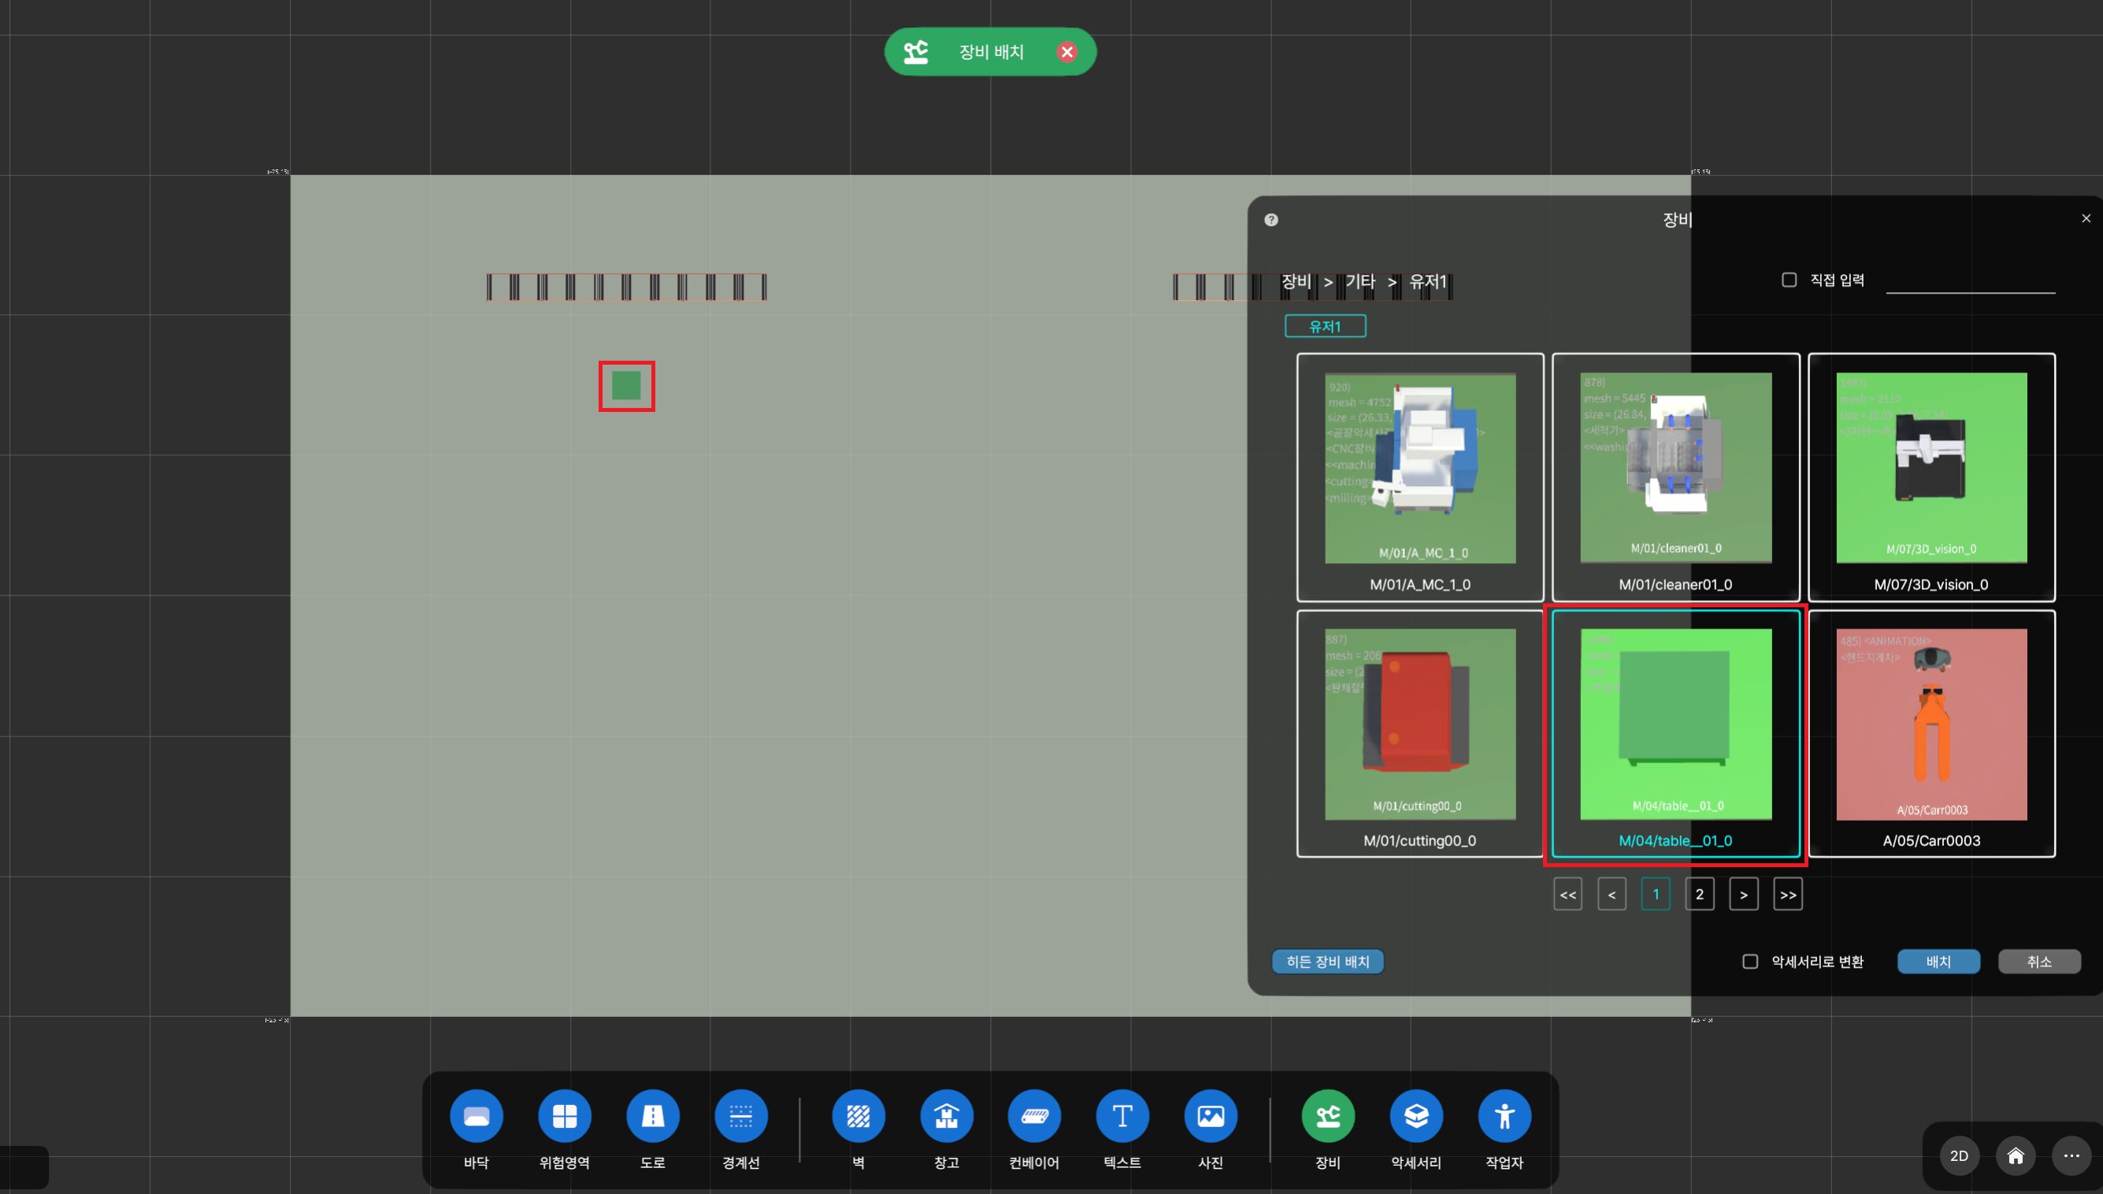Screen dimensions: 2103x1194
Task: Open the 작업자 worker tool
Action: pos(1504,1116)
